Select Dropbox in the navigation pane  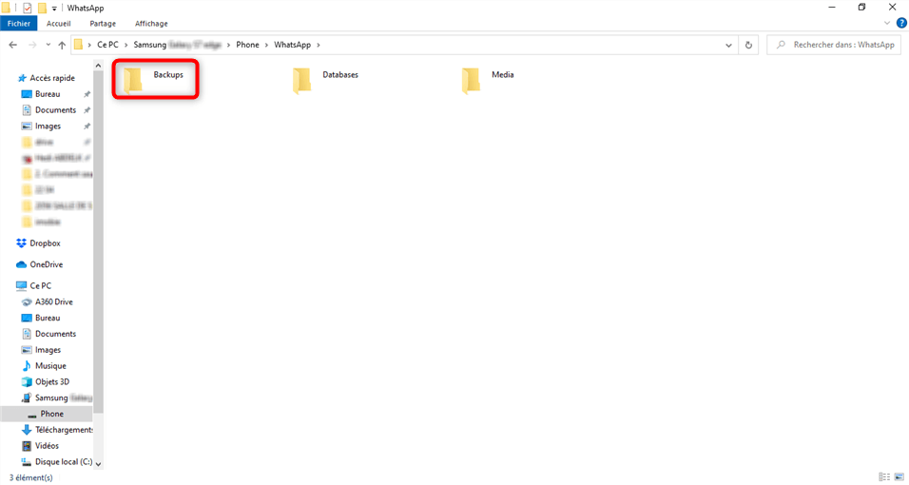pyautogui.click(x=46, y=243)
